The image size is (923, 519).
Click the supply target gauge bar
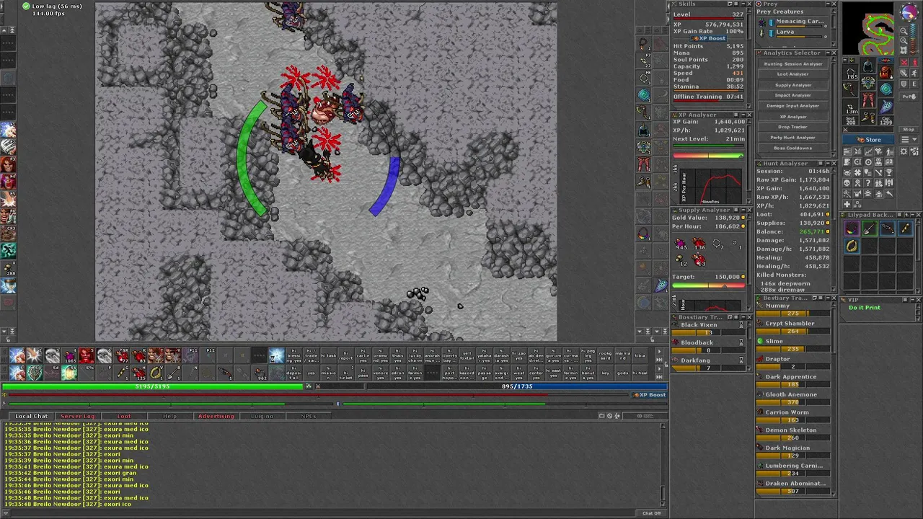click(x=709, y=285)
